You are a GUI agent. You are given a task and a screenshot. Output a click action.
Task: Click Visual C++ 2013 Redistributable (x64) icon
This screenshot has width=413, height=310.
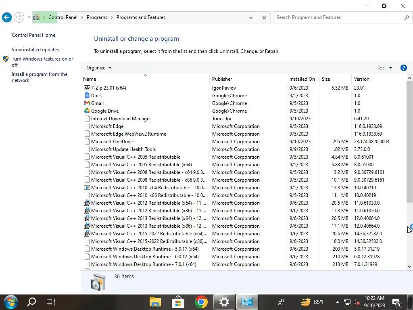(87, 218)
